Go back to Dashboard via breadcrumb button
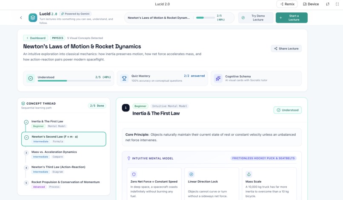The image size is (343, 200). coord(36,38)
